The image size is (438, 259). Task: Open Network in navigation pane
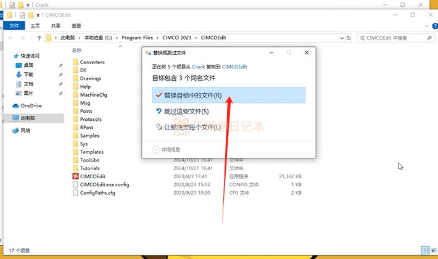22,130
